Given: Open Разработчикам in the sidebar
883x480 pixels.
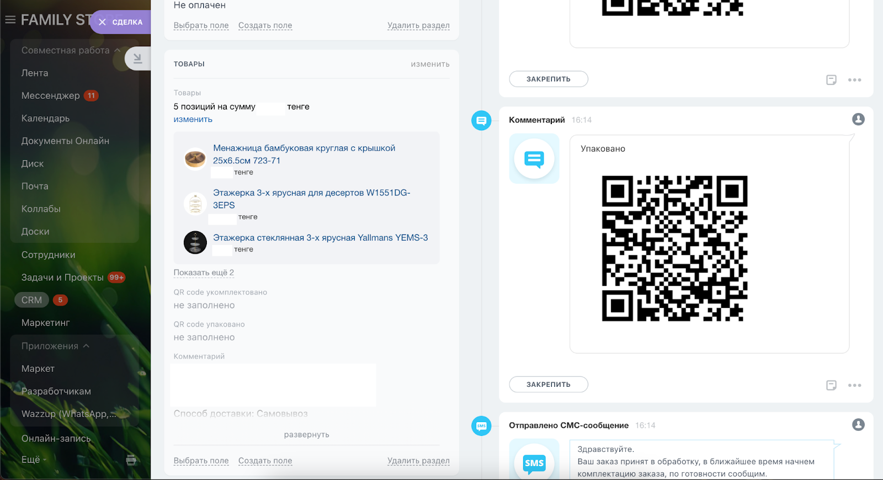Looking at the screenshot, I should click(56, 391).
